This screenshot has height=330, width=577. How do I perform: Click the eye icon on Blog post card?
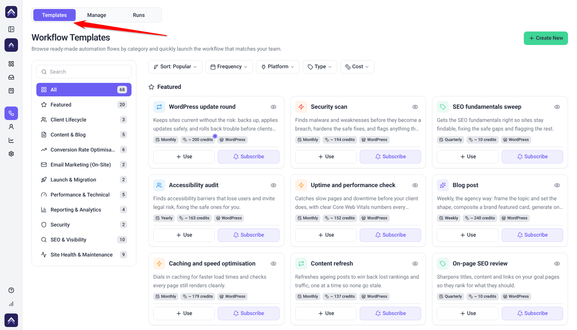pyautogui.click(x=557, y=185)
